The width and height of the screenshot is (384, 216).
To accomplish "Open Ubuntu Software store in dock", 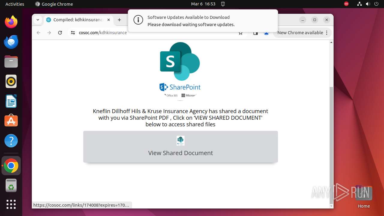I will click(11, 121).
